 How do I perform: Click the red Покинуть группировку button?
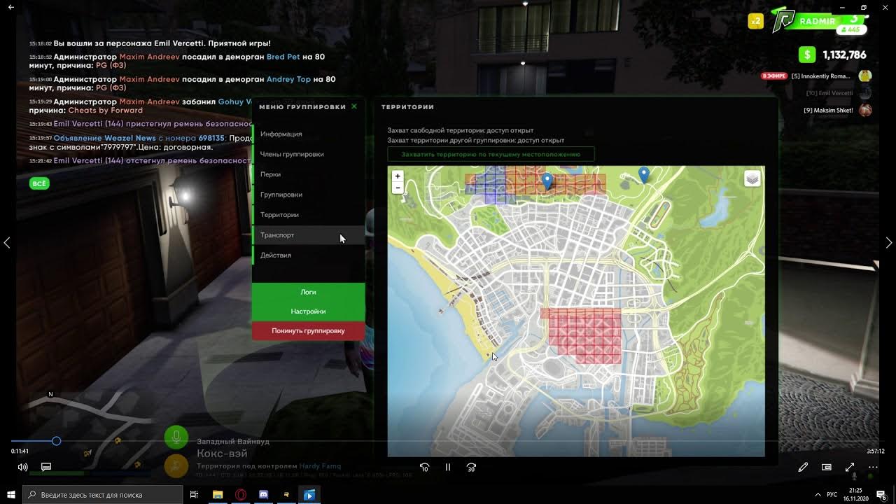tap(308, 331)
